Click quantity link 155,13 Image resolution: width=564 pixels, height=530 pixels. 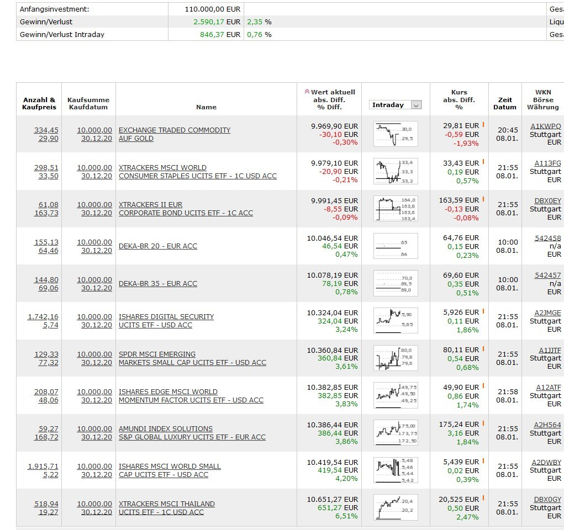[46, 242]
